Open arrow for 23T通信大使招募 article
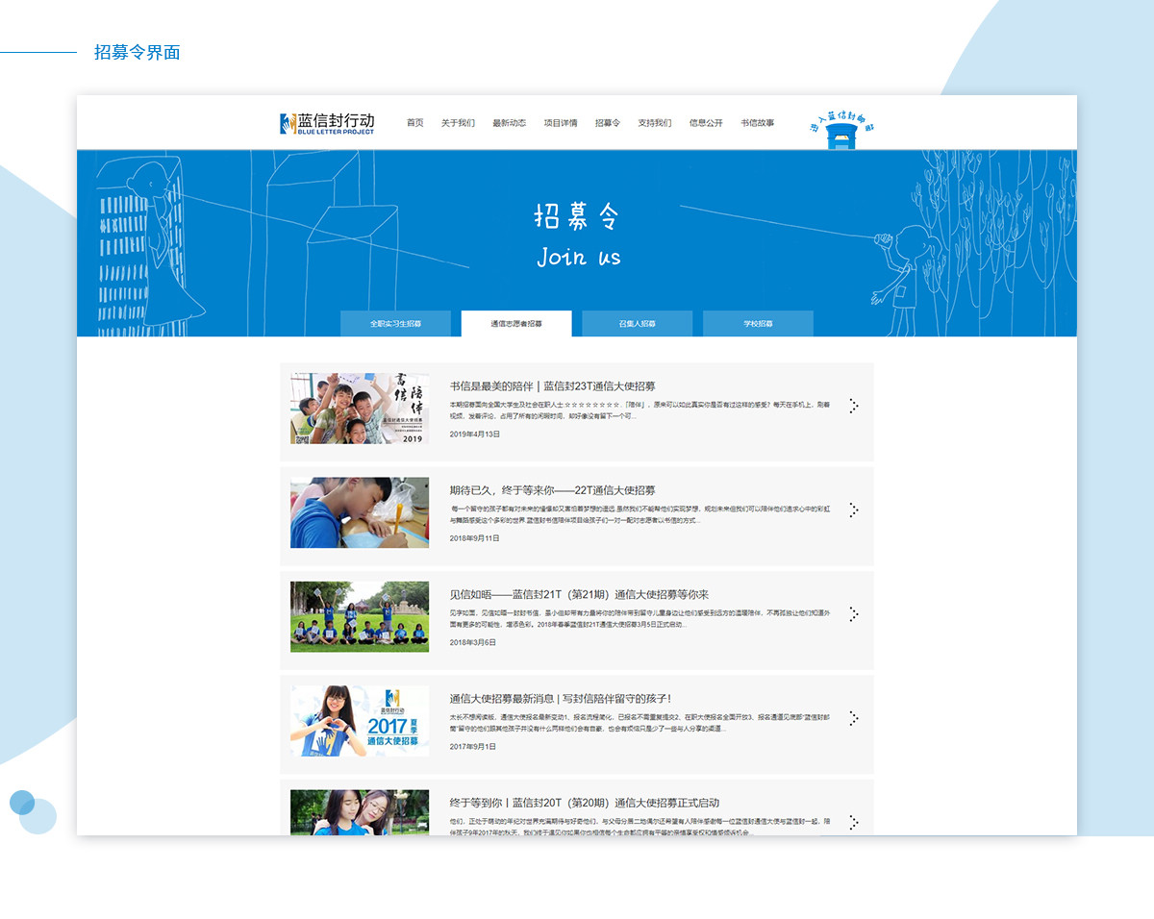Image resolution: width=1154 pixels, height=919 pixels. pyautogui.click(x=853, y=406)
